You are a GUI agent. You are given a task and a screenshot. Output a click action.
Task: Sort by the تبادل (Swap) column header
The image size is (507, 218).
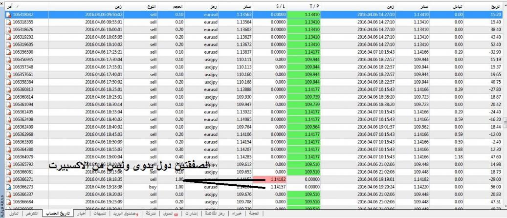(446, 6)
